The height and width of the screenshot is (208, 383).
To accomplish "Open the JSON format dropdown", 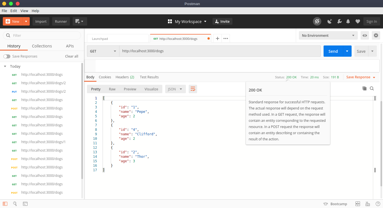I will (175, 89).
